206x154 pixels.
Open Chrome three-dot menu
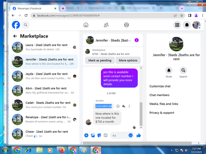[x=203, y=16]
